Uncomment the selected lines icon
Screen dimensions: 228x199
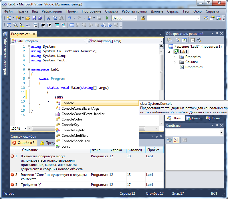64,25
